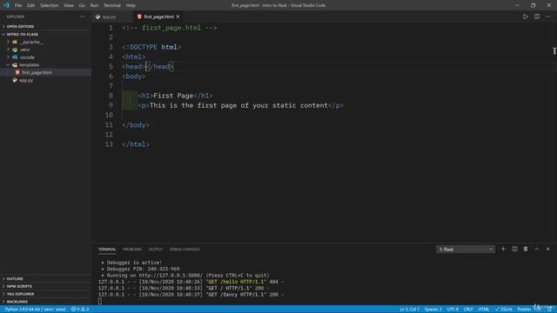Screen dimensions: 557x313
Task: Click the VS Code logo icon
Action: click(x=6, y=5)
